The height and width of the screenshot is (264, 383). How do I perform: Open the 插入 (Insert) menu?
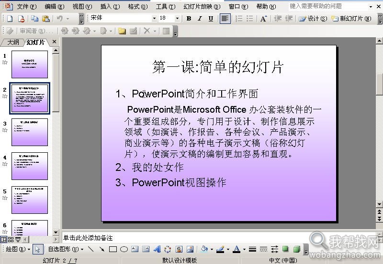(110, 7)
